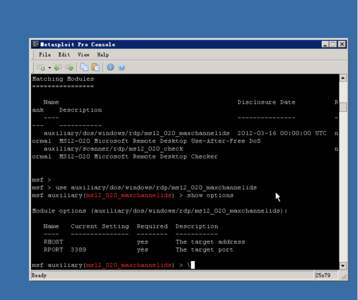
Task: Click 'Disclosure Date' column header
Action: pyautogui.click(x=266, y=102)
